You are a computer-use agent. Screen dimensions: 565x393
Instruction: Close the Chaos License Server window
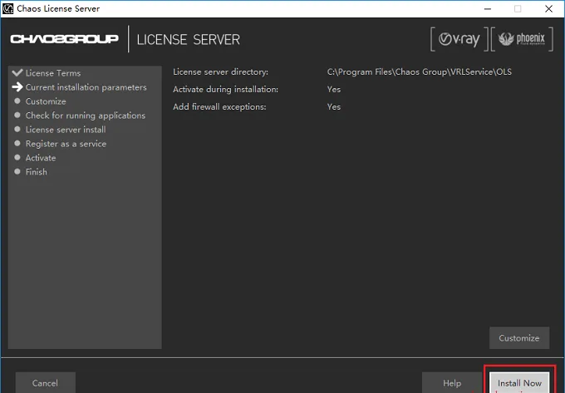548,8
